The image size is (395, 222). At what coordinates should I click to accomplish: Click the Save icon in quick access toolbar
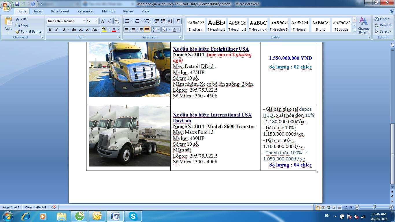17,4
